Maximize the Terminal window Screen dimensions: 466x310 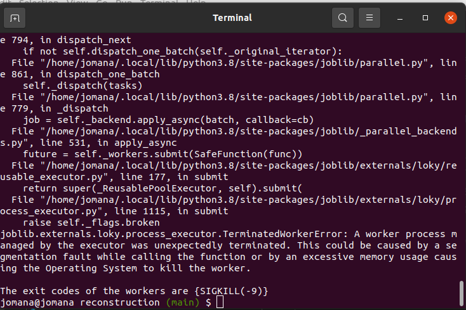pyautogui.click(x=425, y=18)
